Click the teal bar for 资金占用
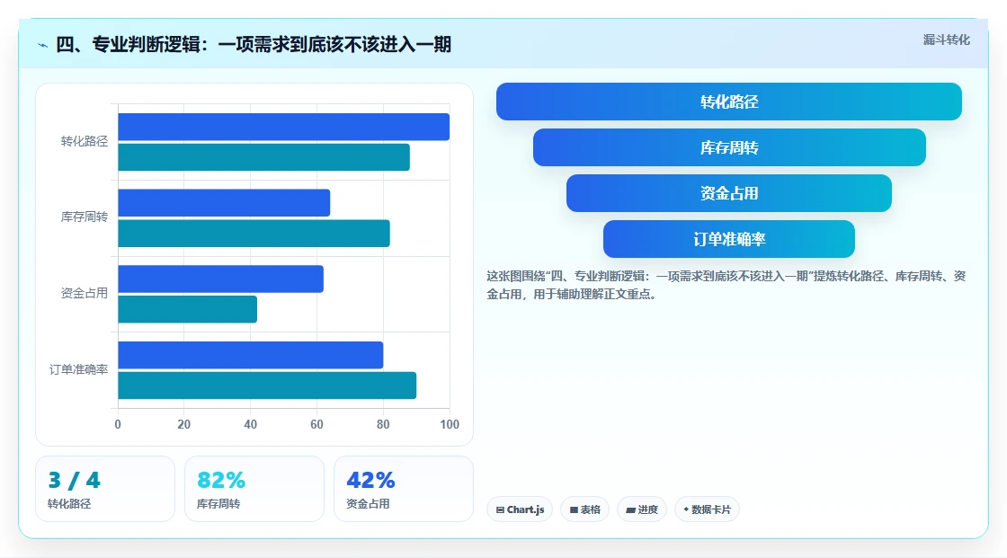Viewport: 1007px width, 558px height. [188, 309]
